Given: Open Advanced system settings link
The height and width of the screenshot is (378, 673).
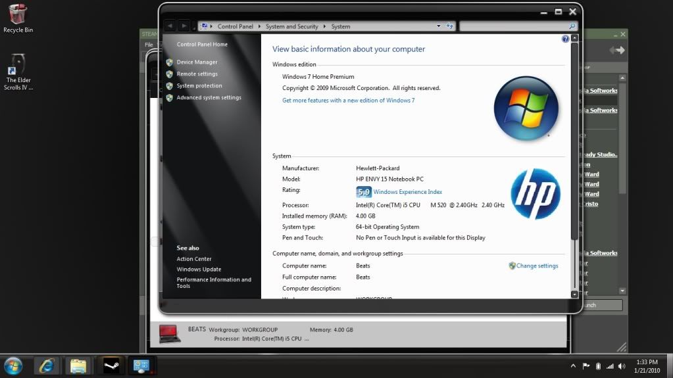Looking at the screenshot, I should point(209,97).
